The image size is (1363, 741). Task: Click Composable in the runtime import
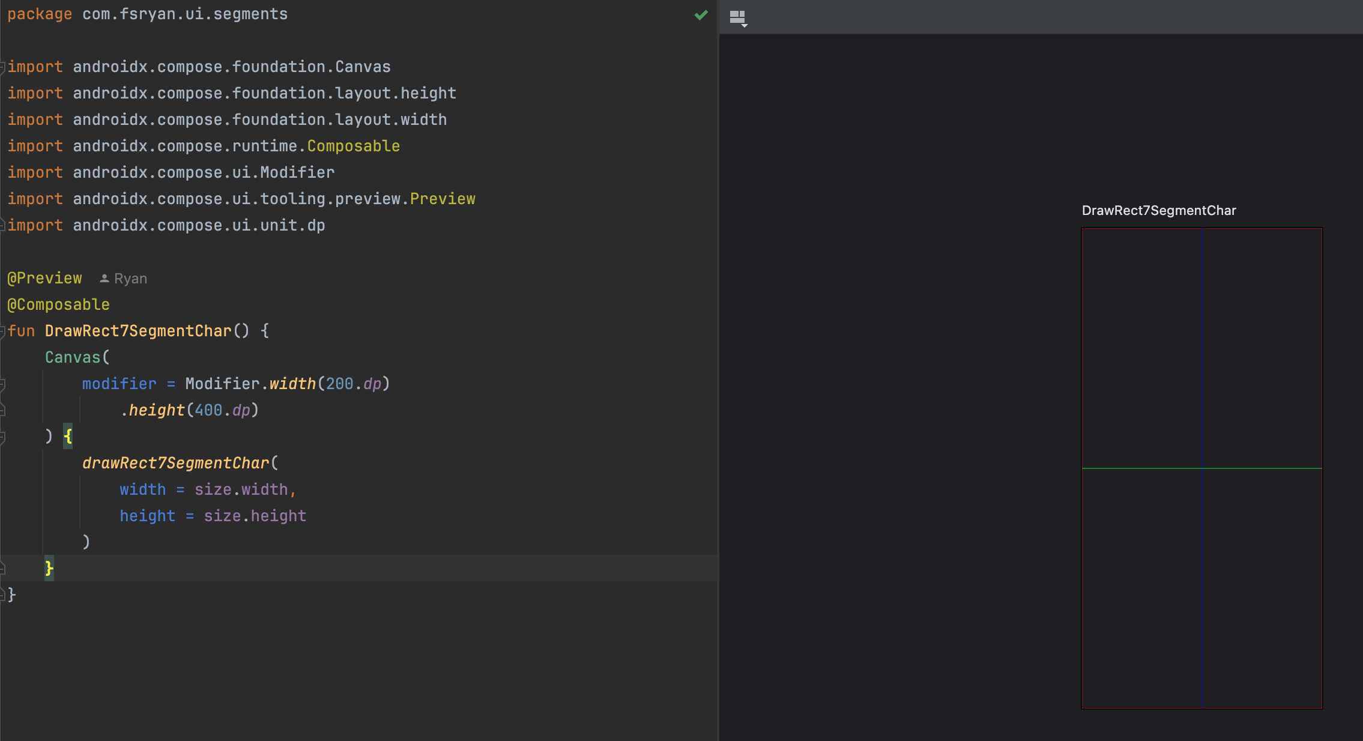coord(354,146)
